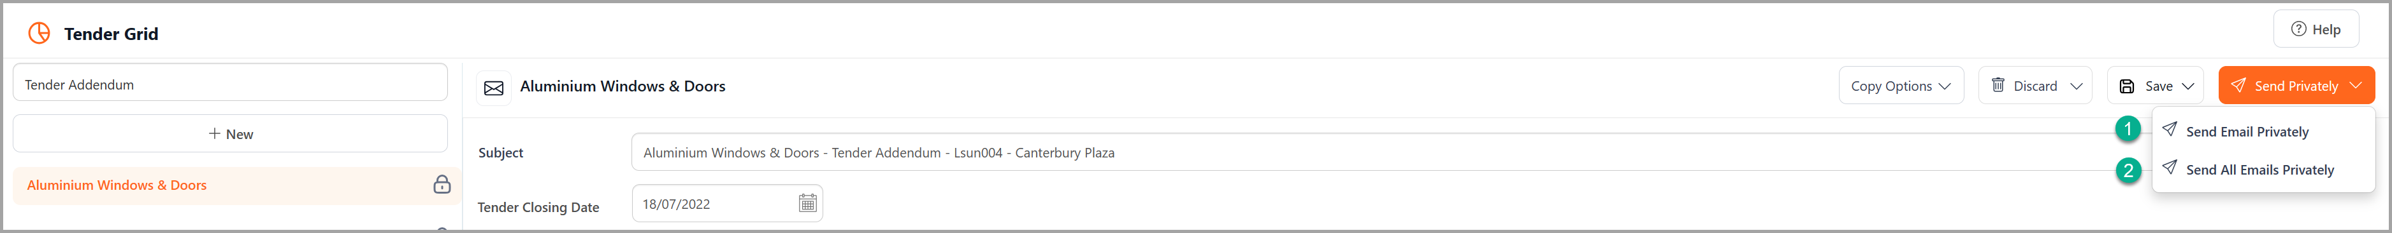Click the lock icon on Aluminium Windows & Doors row
The image size is (2392, 233).
click(442, 184)
